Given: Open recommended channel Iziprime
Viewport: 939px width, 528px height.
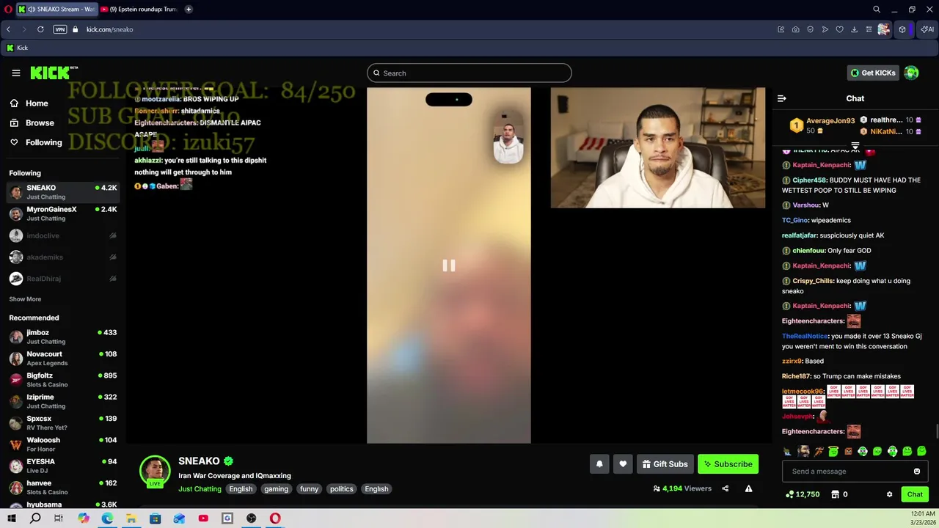Looking at the screenshot, I should pyautogui.click(x=63, y=401).
